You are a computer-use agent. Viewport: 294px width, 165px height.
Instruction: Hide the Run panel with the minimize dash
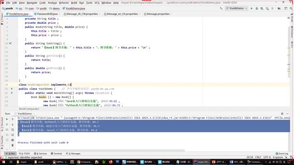288,114
